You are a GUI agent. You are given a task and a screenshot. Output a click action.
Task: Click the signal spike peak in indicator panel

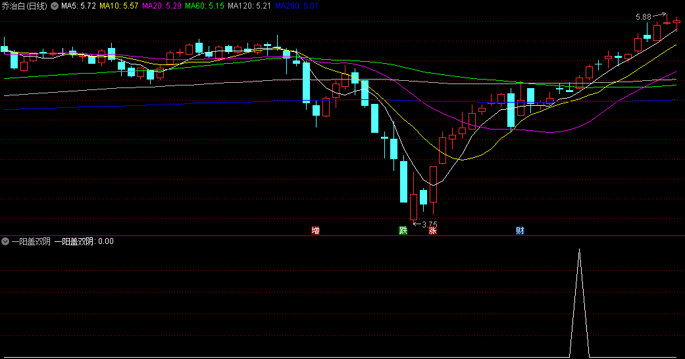click(x=579, y=251)
